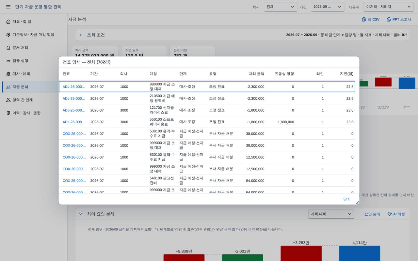Viewport: 418px width, 261px height.
Task: Click the 이력 · 감사 · 권한 shield icon
Action: pyautogui.click(x=8, y=113)
